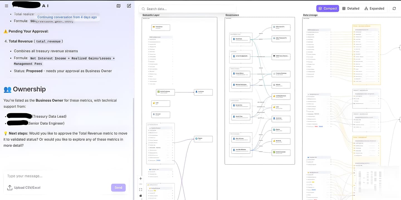Open the hamburger navigation menu
Viewport: 401px width, 200px height.
coord(6,6)
